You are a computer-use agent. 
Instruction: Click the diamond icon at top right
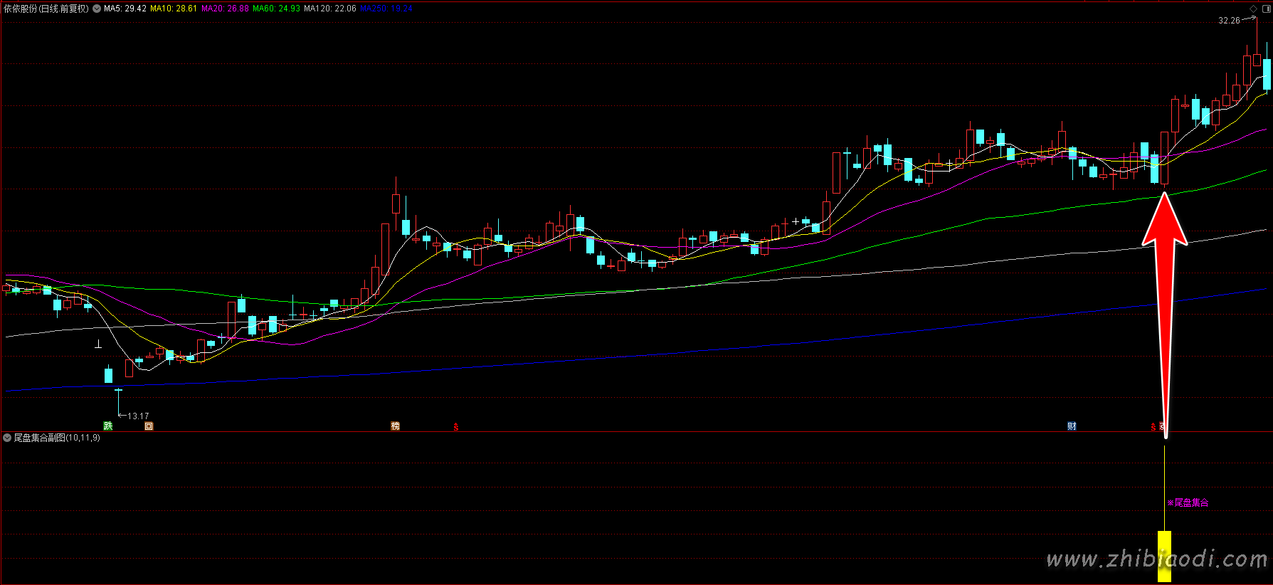1254,9
